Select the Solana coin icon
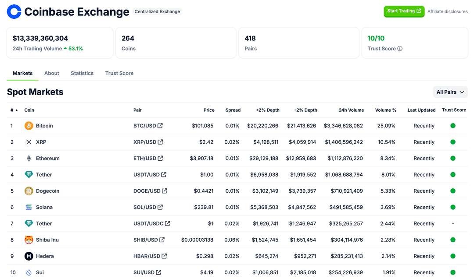474x279 pixels. pos(29,207)
